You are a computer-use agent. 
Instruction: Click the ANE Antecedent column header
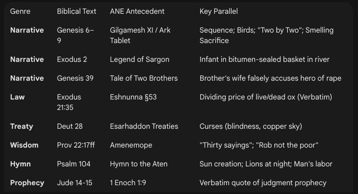137,11
